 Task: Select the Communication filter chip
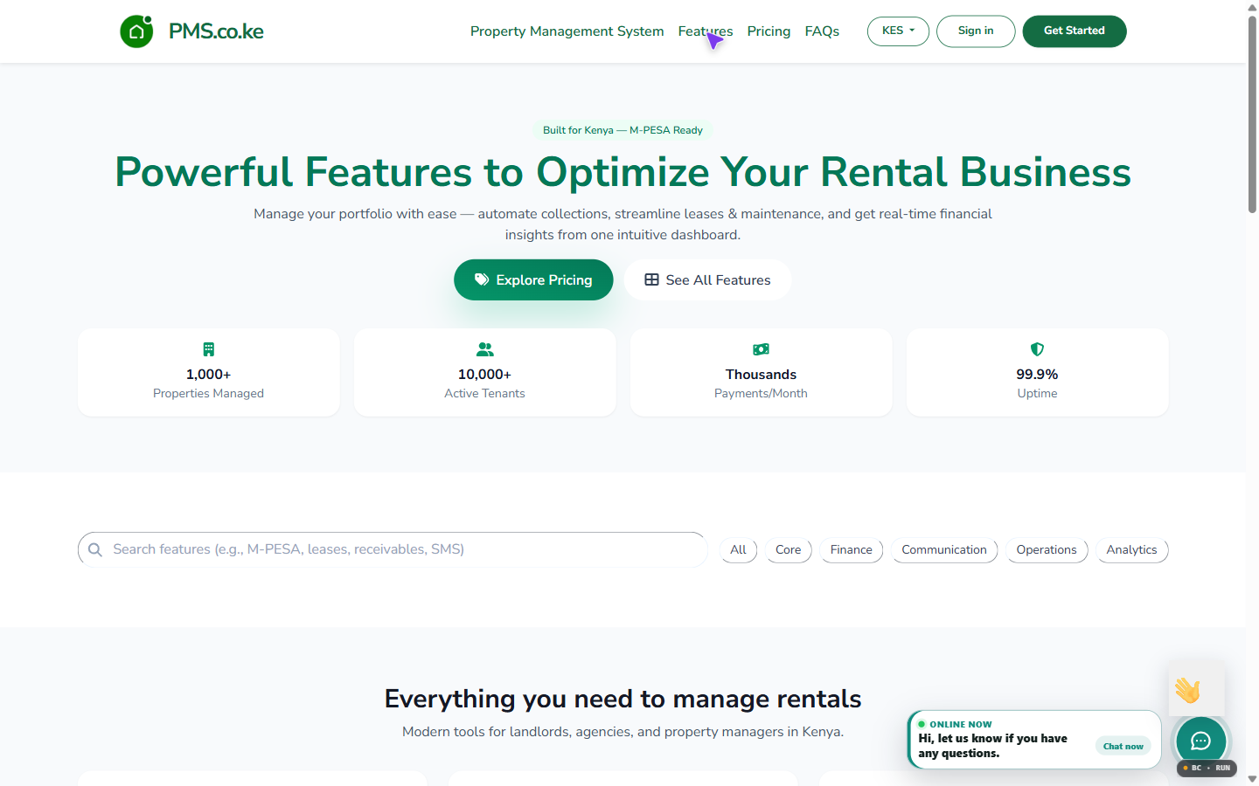(944, 550)
